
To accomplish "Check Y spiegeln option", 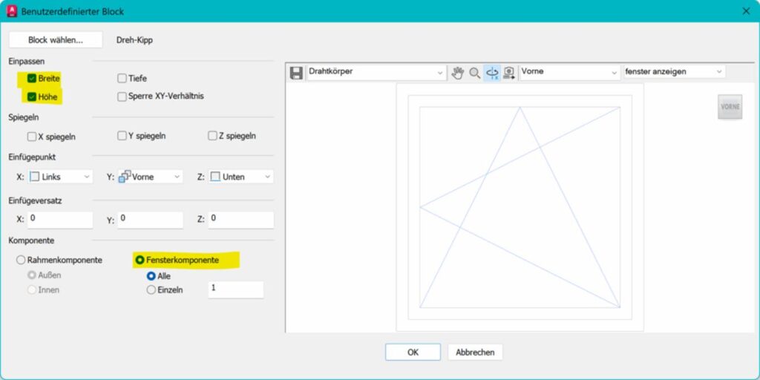I will 122,137.
